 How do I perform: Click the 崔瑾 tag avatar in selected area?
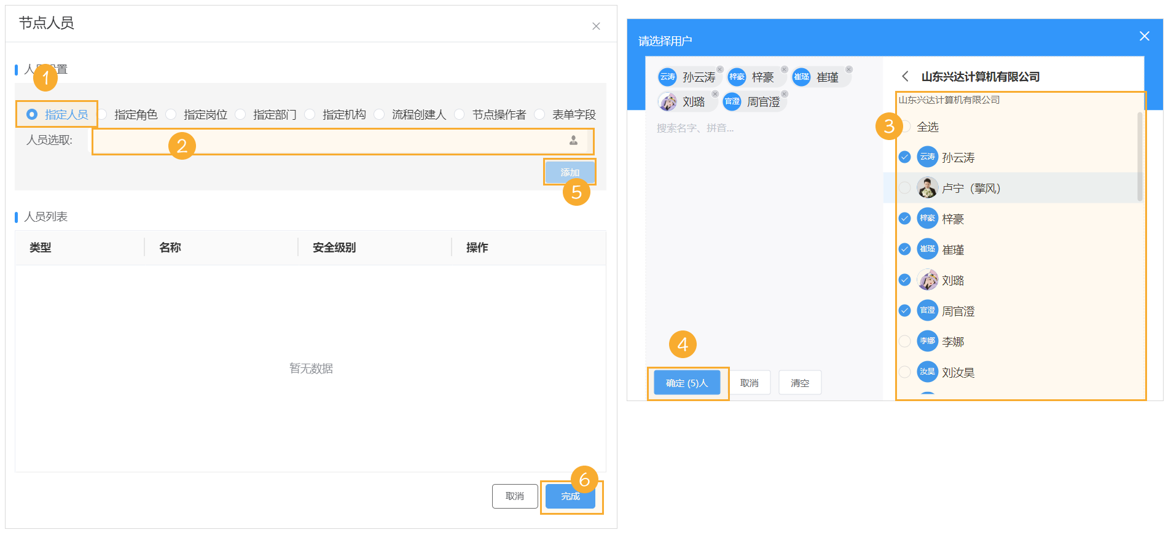point(801,77)
